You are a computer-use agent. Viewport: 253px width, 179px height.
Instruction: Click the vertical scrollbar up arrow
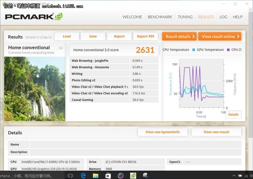(x=251, y=10)
